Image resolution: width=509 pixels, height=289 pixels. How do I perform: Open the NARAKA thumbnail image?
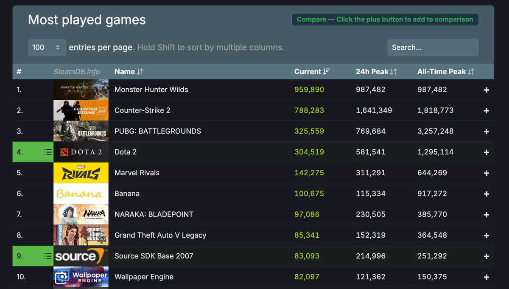[81, 214]
